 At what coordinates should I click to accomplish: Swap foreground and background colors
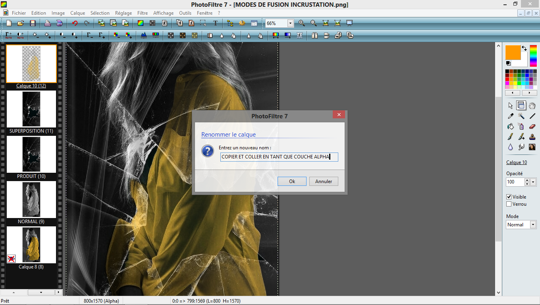coord(524,48)
